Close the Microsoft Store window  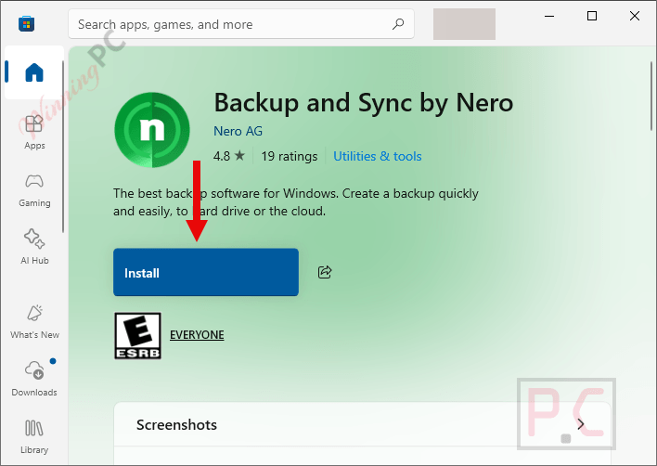pyautogui.click(x=635, y=16)
